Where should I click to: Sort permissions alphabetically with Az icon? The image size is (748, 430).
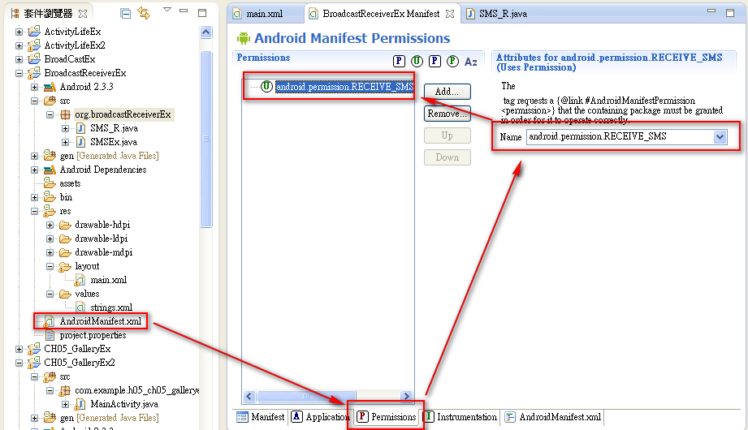471,62
